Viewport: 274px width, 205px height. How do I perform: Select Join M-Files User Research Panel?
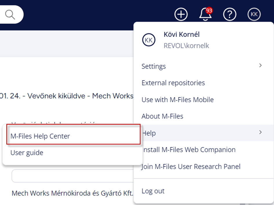204,166
